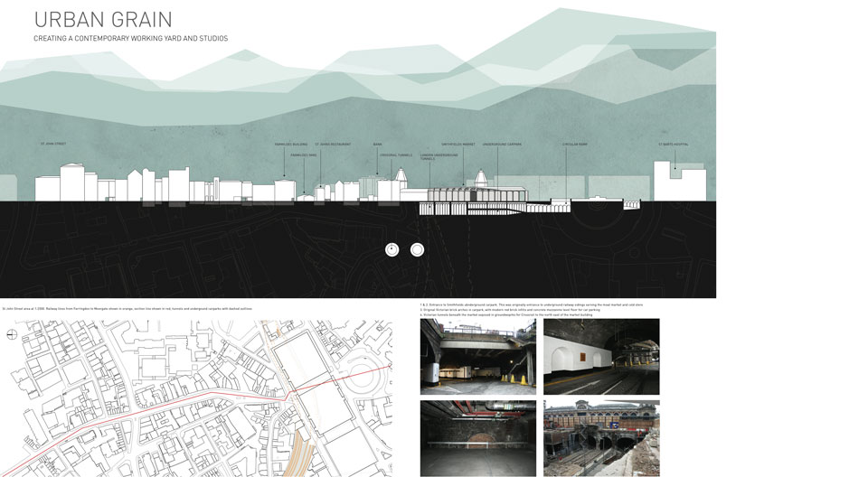Click the ST BARTS HOSPITAL label
The width and height of the screenshot is (868, 477).
[x=673, y=144]
